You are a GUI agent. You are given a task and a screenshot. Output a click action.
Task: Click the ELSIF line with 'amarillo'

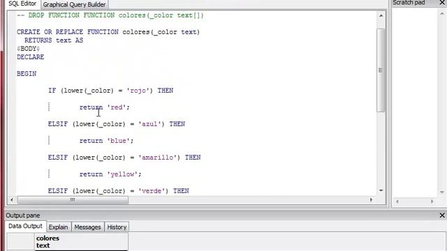[x=124, y=158]
